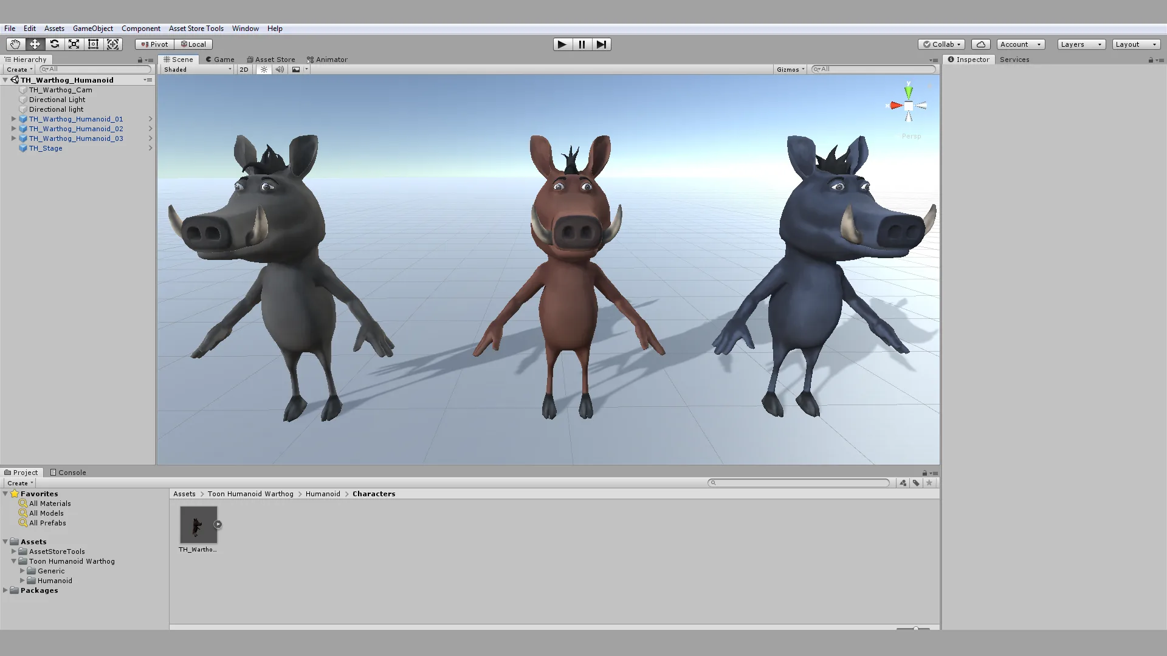Image resolution: width=1167 pixels, height=656 pixels.
Task: Expand TH_Warthog_Humanoid_03 in Hierarchy
Action: point(13,138)
